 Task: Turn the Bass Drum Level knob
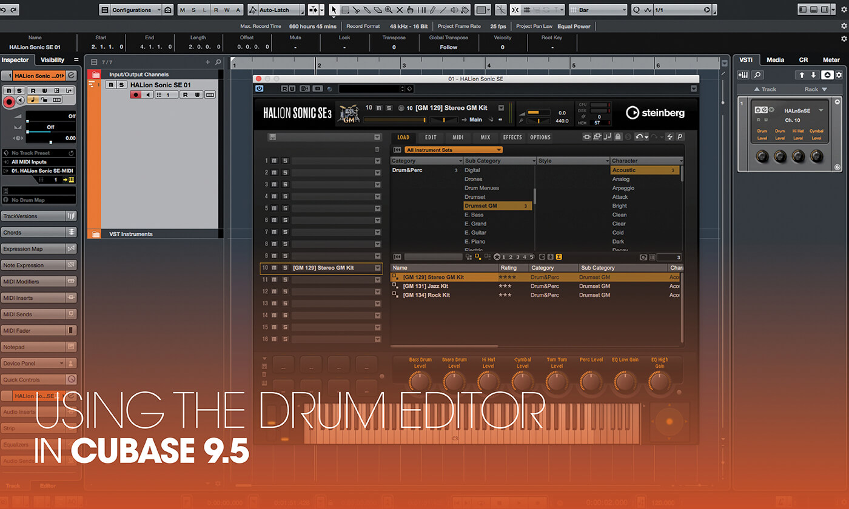420,381
